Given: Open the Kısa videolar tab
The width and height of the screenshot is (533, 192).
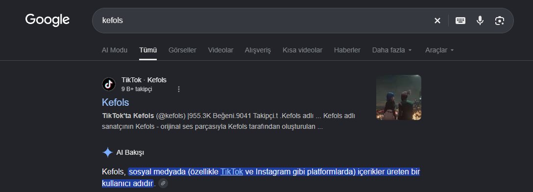Looking at the screenshot, I should (302, 50).
